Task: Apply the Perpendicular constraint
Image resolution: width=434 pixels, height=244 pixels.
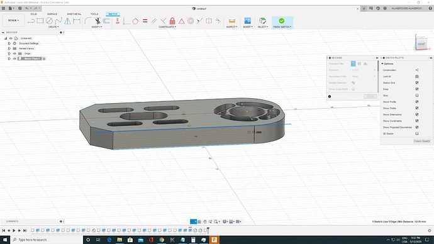Action: tap(164, 21)
